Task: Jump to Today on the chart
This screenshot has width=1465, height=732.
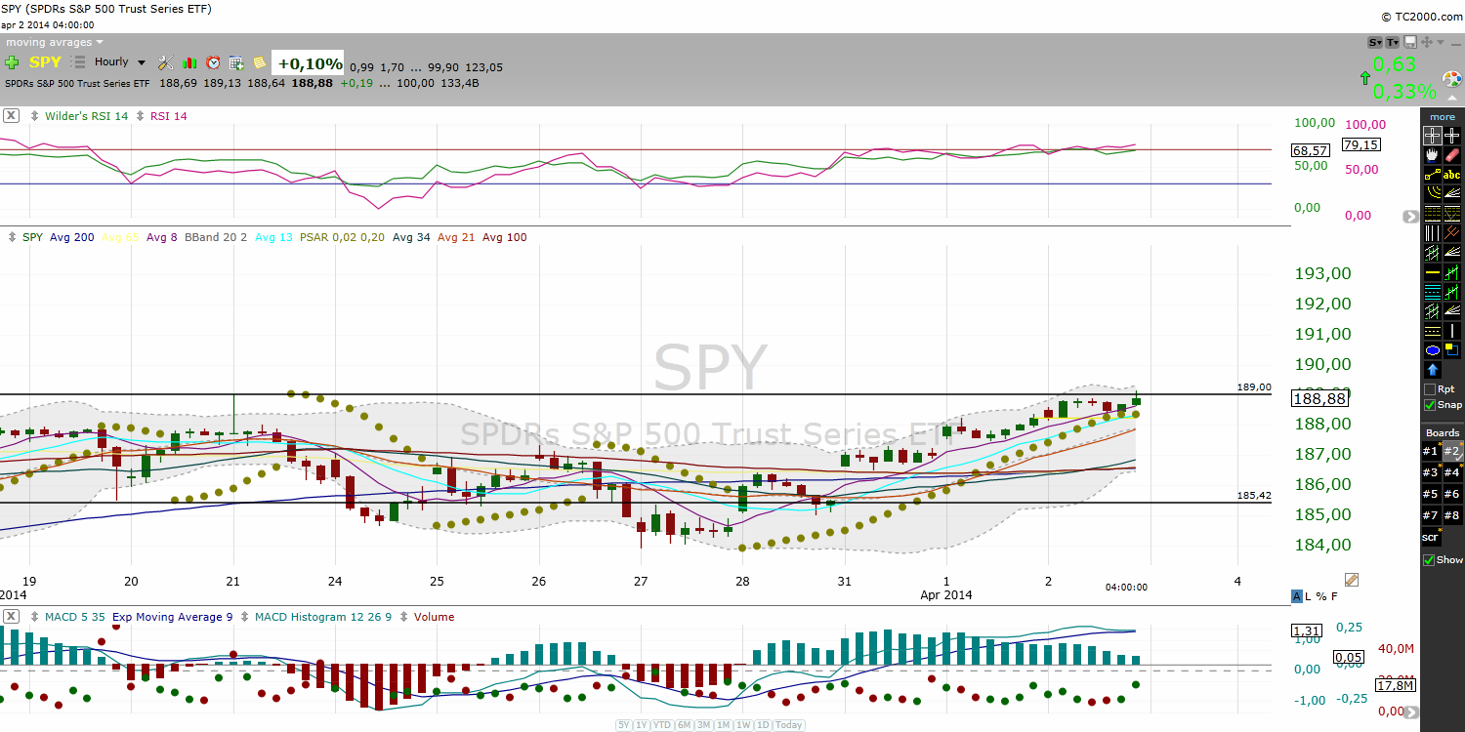Action: (x=789, y=725)
